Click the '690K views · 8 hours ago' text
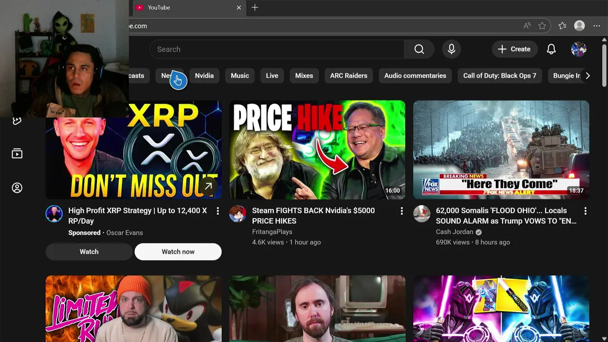 (x=473, y=242)
